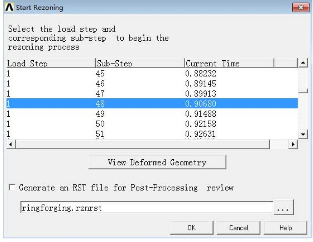Cancel the rezoning dialog
Image resolution: width=313 pixels, height=242 pixels.
(238, 228)
